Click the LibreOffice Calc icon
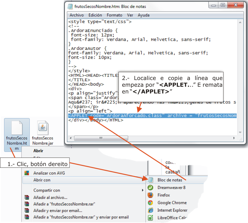The image size is (248, 223). click(x=150, y=218)
